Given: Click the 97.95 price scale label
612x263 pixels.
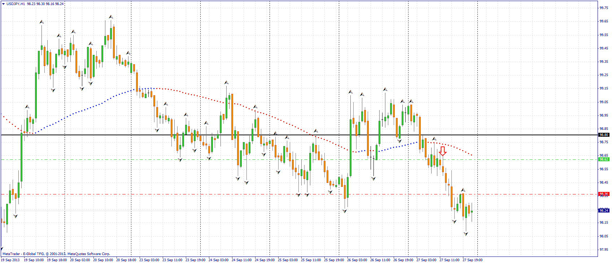Looking at the screenshot, I should pyautogui.click(x=604, y=250).
